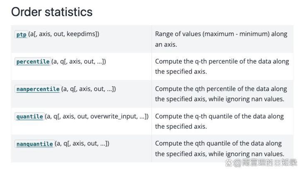Click the "Order statistics" heading
This screenshot has height=173, width=303.
tap(52, 12)
